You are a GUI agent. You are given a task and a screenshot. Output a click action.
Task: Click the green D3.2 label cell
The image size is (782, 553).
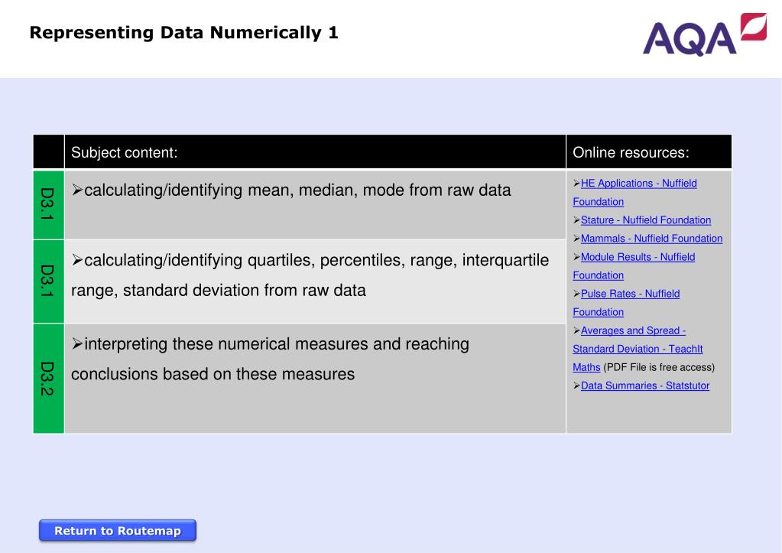click(48, 379)
